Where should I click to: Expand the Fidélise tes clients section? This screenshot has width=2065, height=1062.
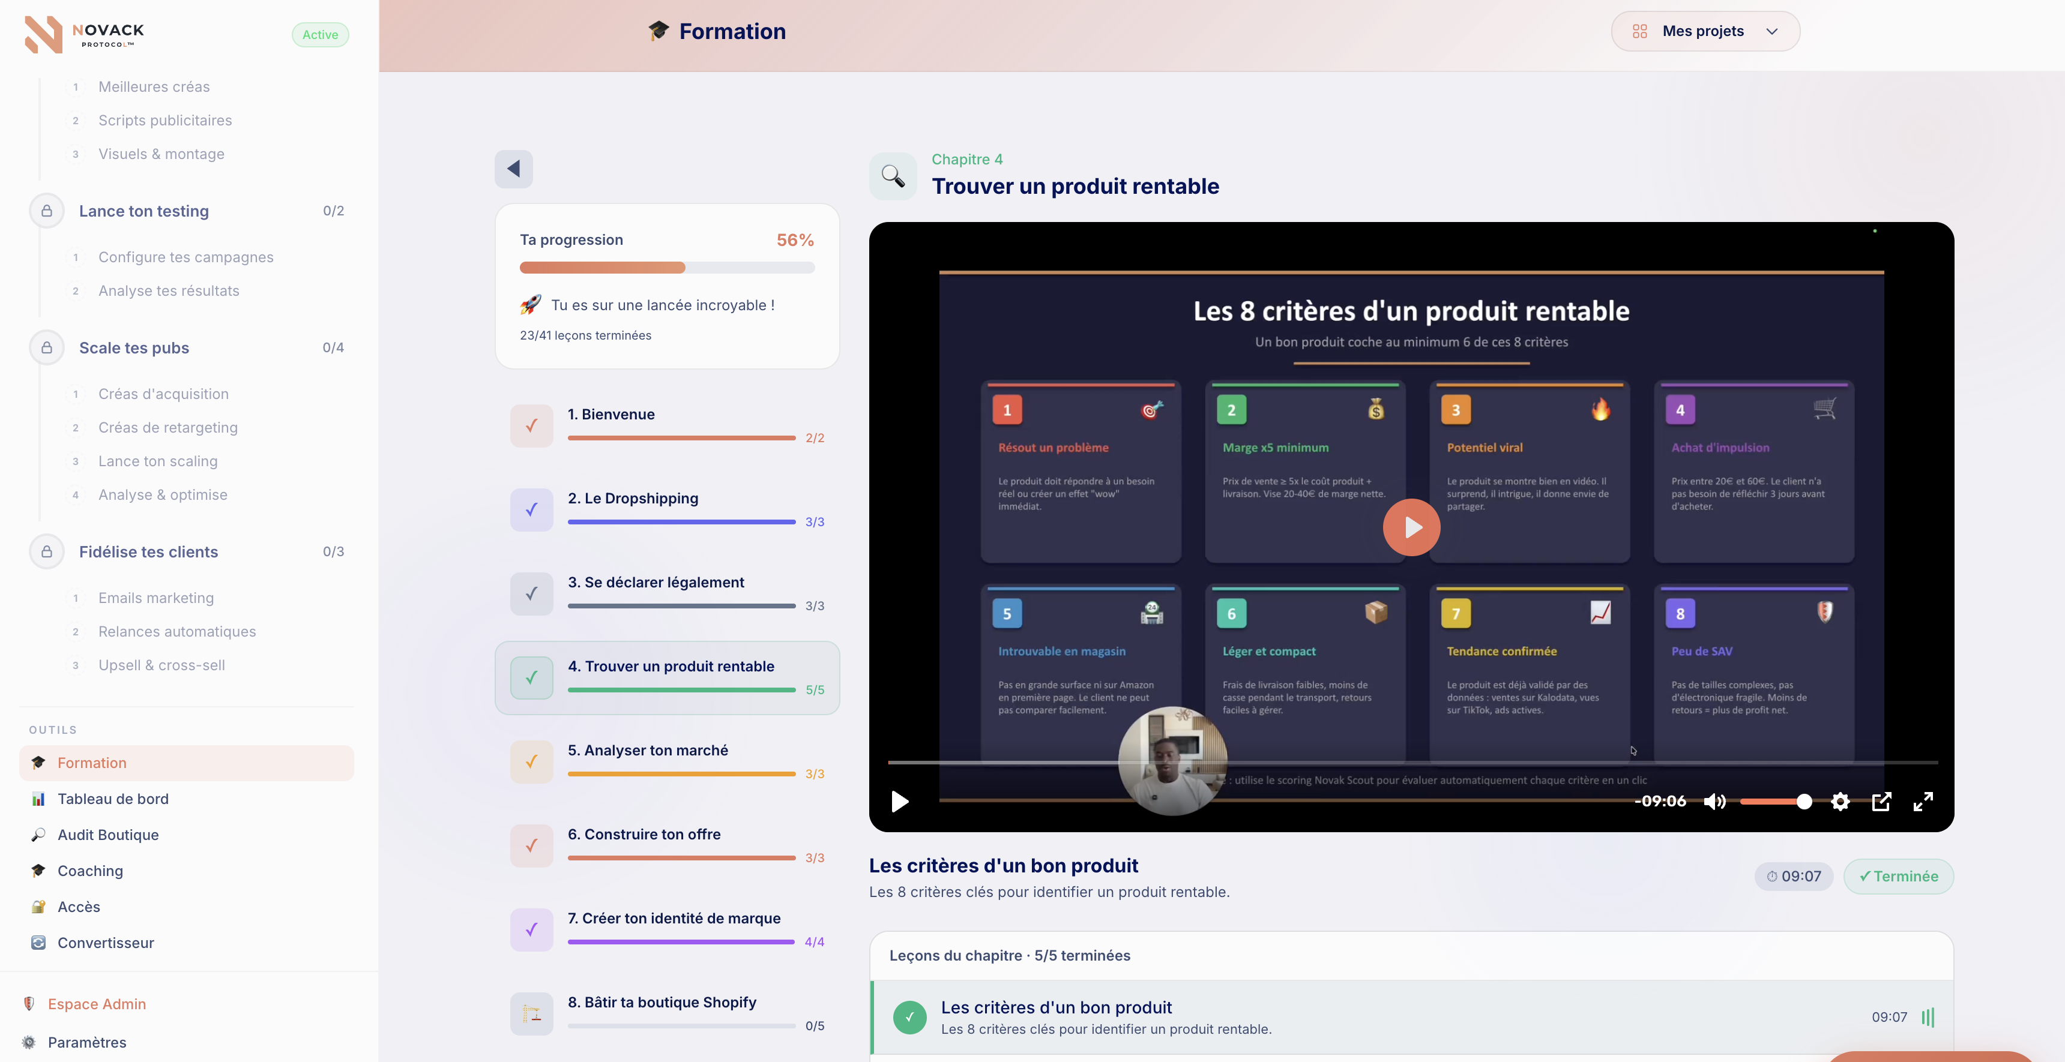tap(148, 551)
